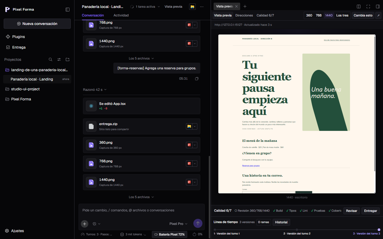Expand the permissions shield dropdown
The image size is (383, 239).
96,224
